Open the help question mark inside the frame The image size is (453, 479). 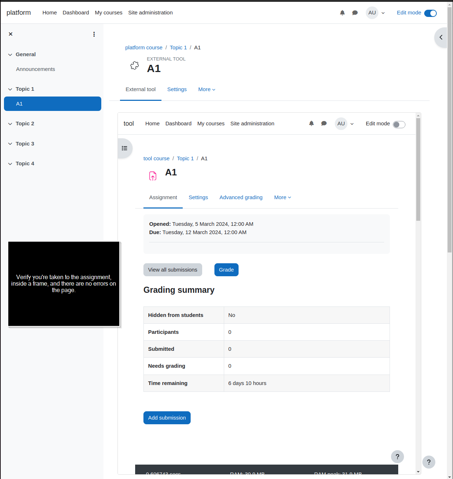tap(398, 457)
